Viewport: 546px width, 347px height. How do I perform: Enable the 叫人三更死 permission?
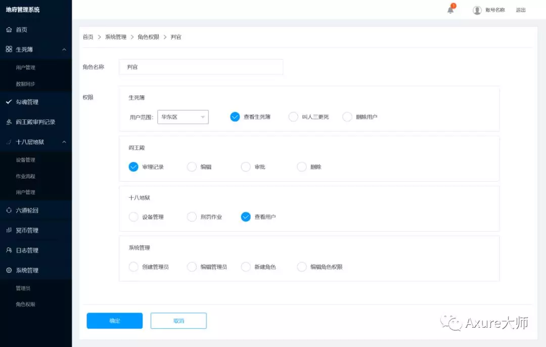pos(293,117)
